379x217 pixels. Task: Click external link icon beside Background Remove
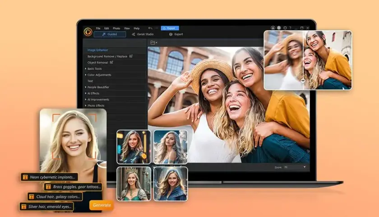(131, 56)
